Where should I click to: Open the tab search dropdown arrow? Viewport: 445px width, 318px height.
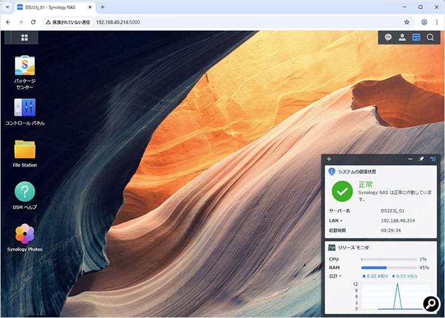(x=8, y=8)
